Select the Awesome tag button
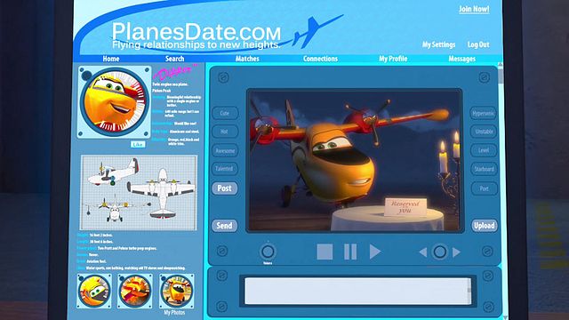The height and width of the screenshot is (320, 569). click(225, 150)
